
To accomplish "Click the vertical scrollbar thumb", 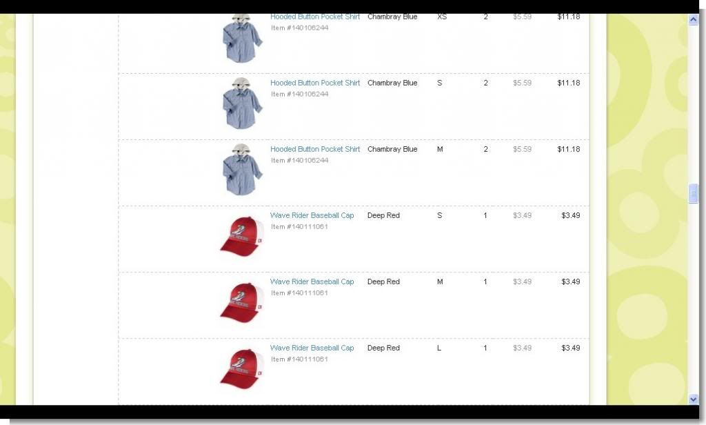I will (693, 193).
